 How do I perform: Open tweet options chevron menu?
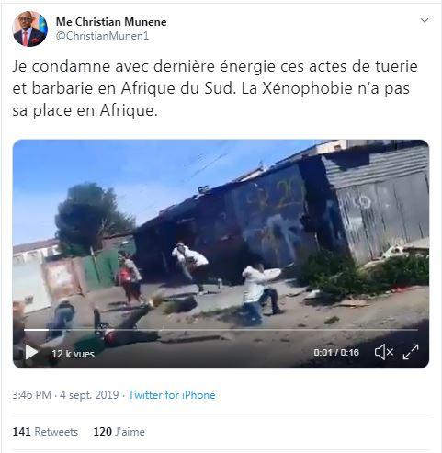pyautogui.click(x=425, y=20)
